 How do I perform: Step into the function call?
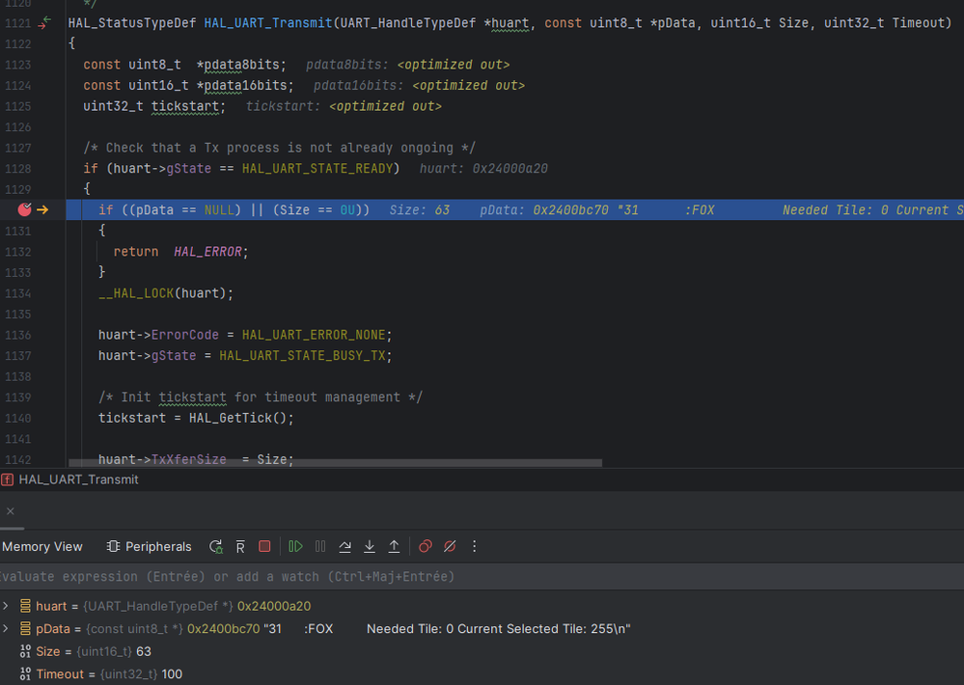tap(370, 546)
